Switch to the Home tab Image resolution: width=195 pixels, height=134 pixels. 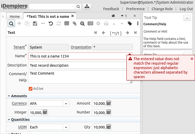pos(15,16)
